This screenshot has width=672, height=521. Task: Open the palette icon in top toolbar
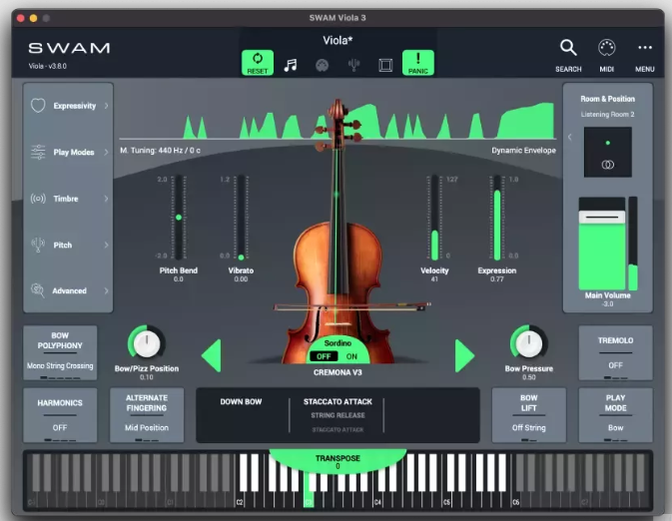tap(322, 65)
